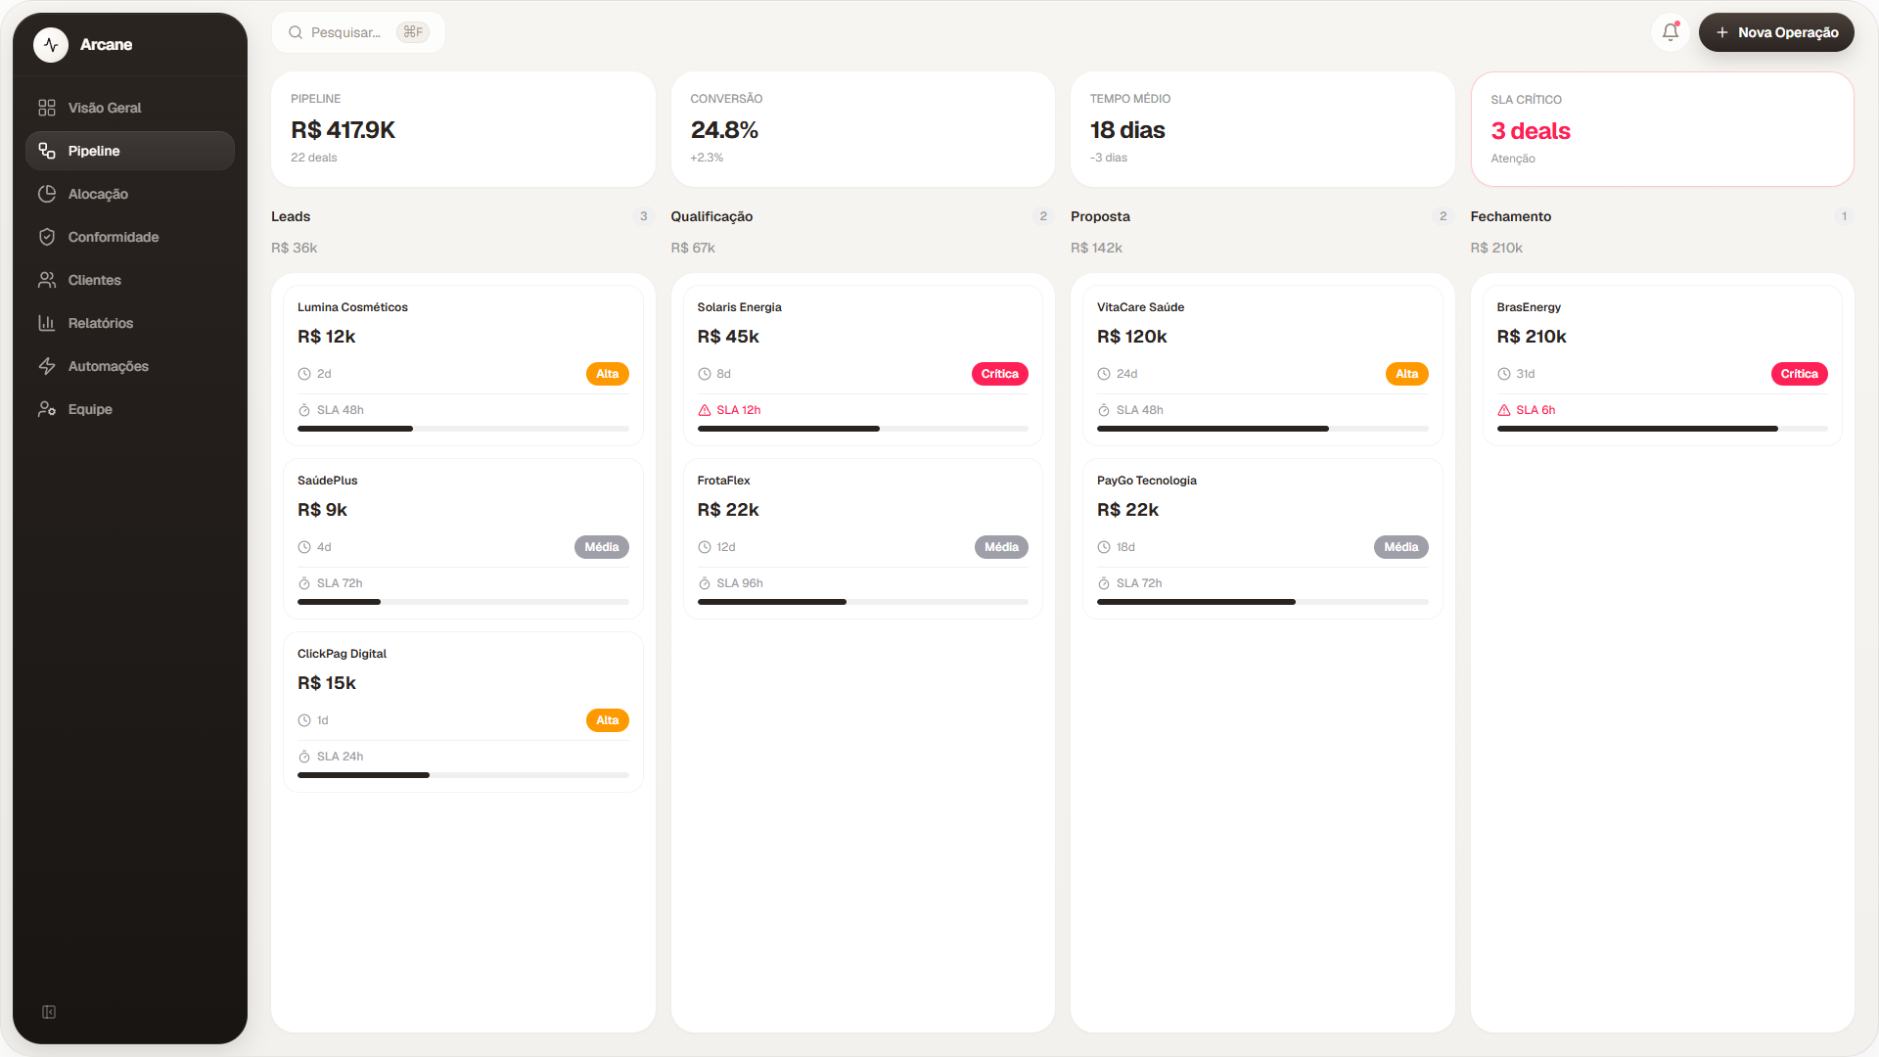1879x1057 pixels.
Task: Click the Crítica badge on BrasEnergy
Action: [1799, 374]
